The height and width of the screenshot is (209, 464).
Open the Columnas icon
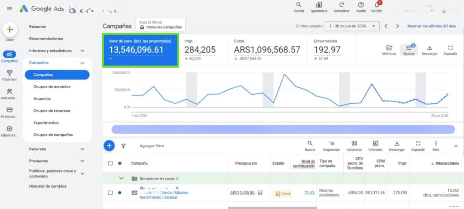(354, 143)
